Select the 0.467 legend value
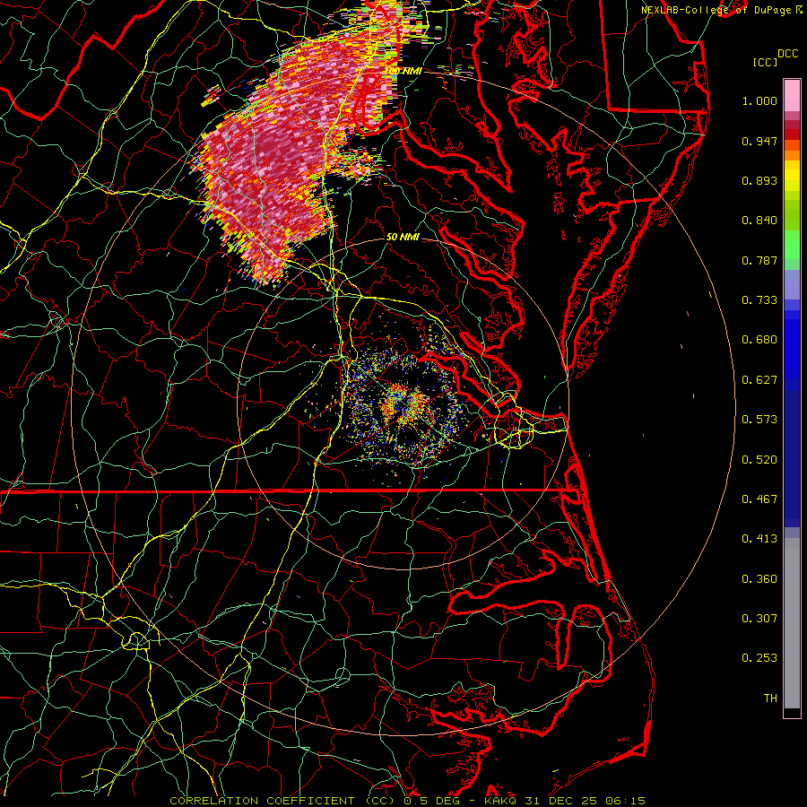 point(759,499)
